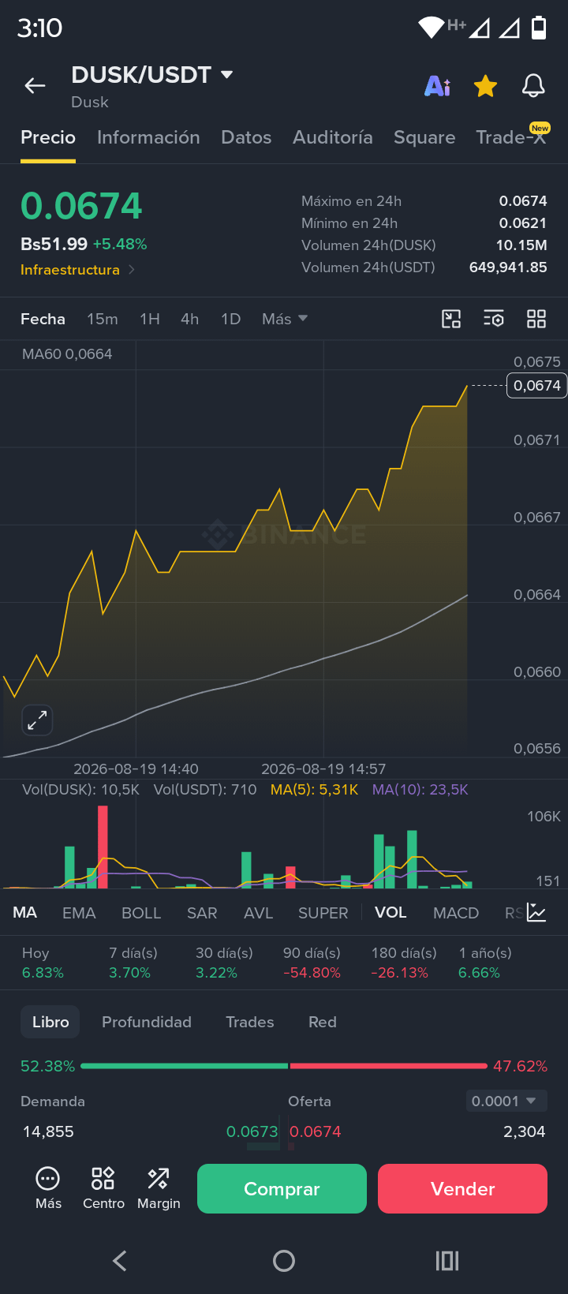Tap Android back navigation button
This screenshot has width=568, height=1294.
[120, 1261]
